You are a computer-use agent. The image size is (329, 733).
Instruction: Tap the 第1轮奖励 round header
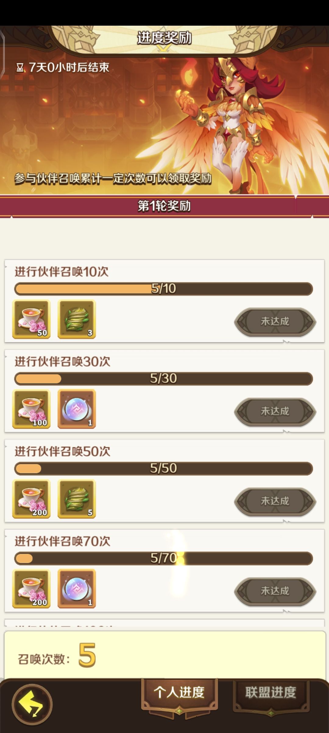[x=164, y=206]
